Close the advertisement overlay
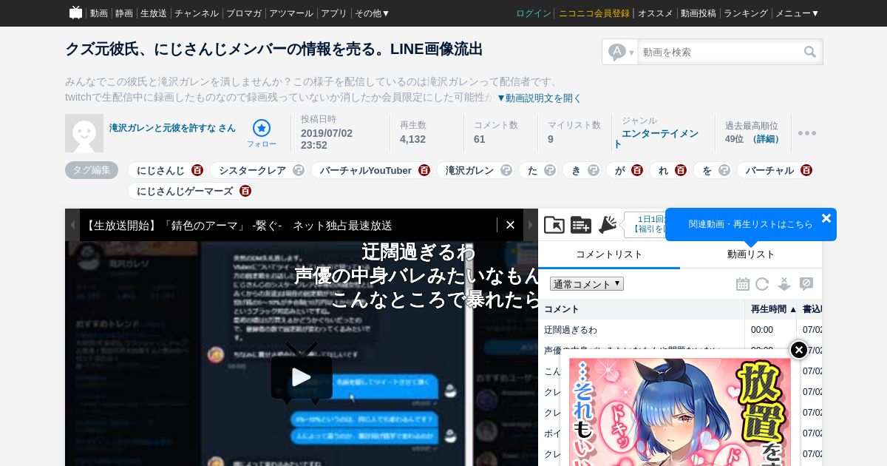 click(799, 350)
